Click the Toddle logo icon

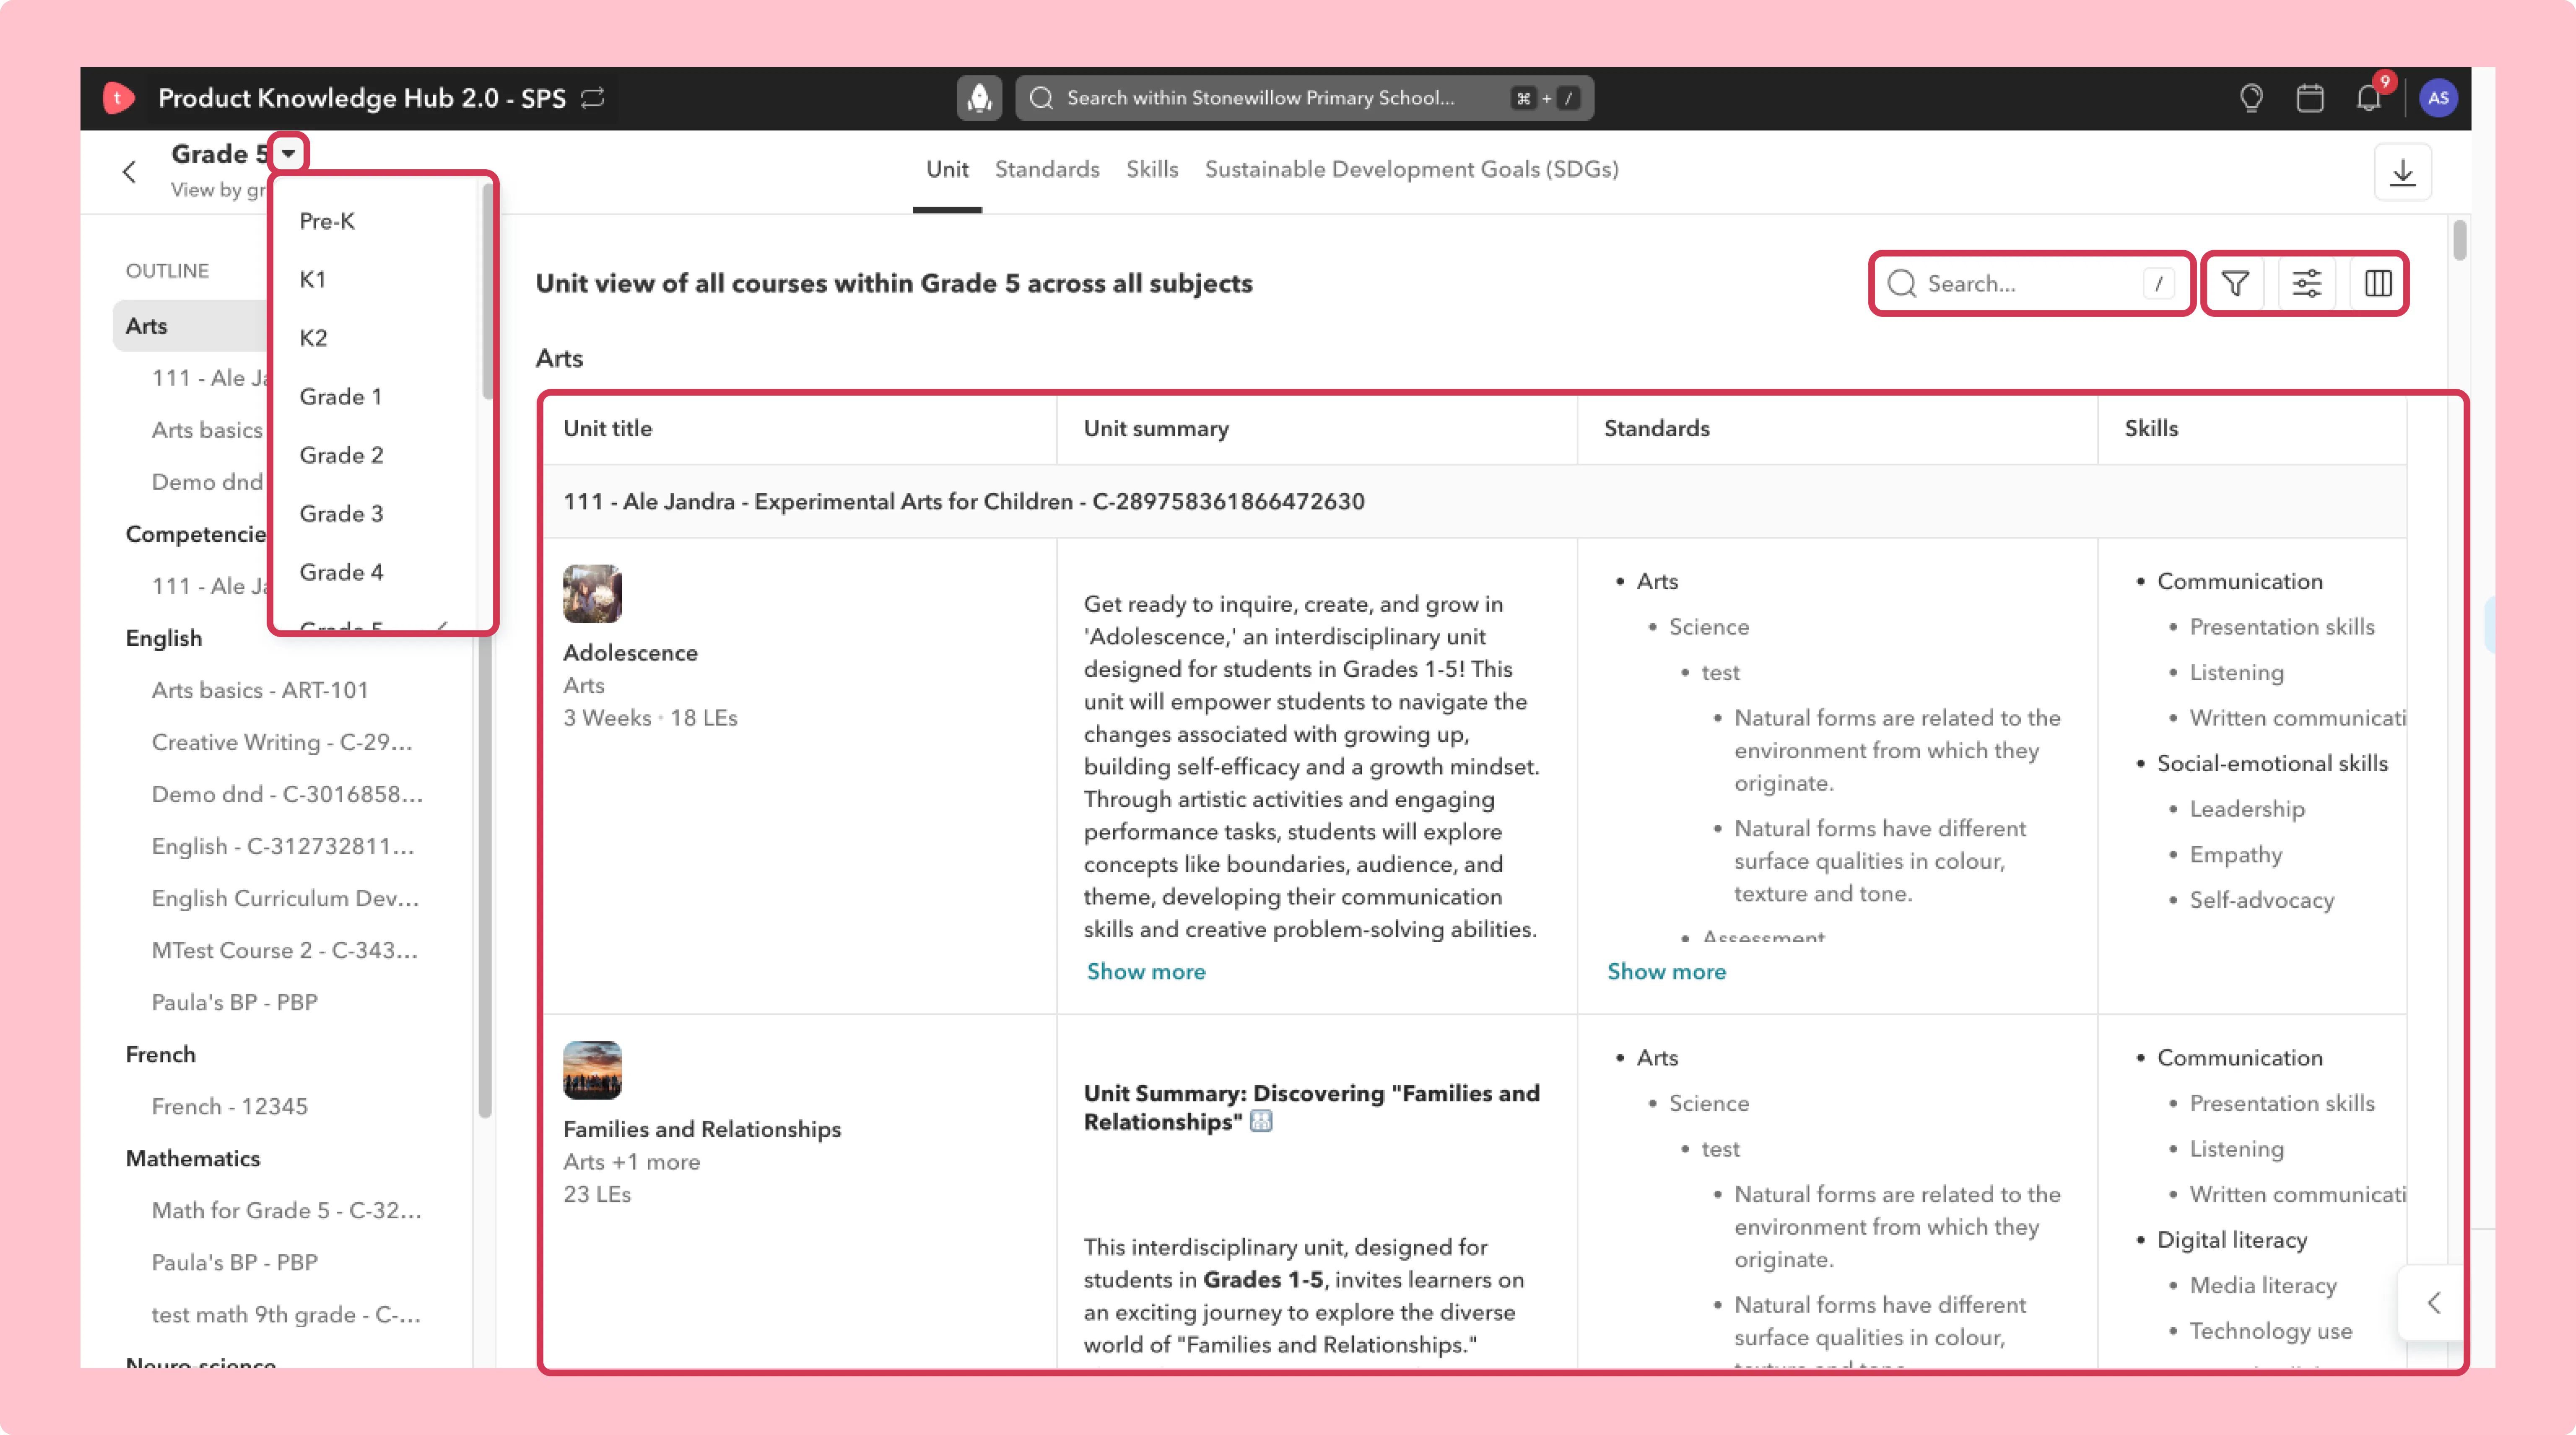(118, 98)
